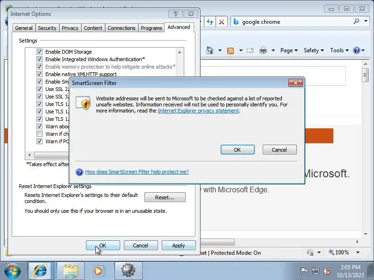The image size is (374, 280).
Task: Click the Read mail icon in IE toolbar
Action: [x=250, y=50]
